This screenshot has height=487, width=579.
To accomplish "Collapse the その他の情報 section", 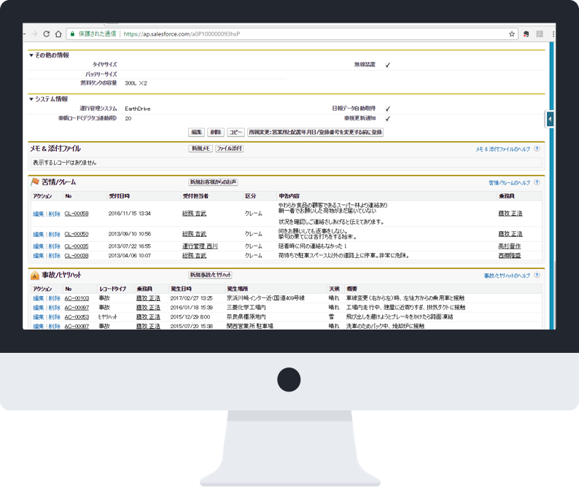I will click(x=31, y=55).
